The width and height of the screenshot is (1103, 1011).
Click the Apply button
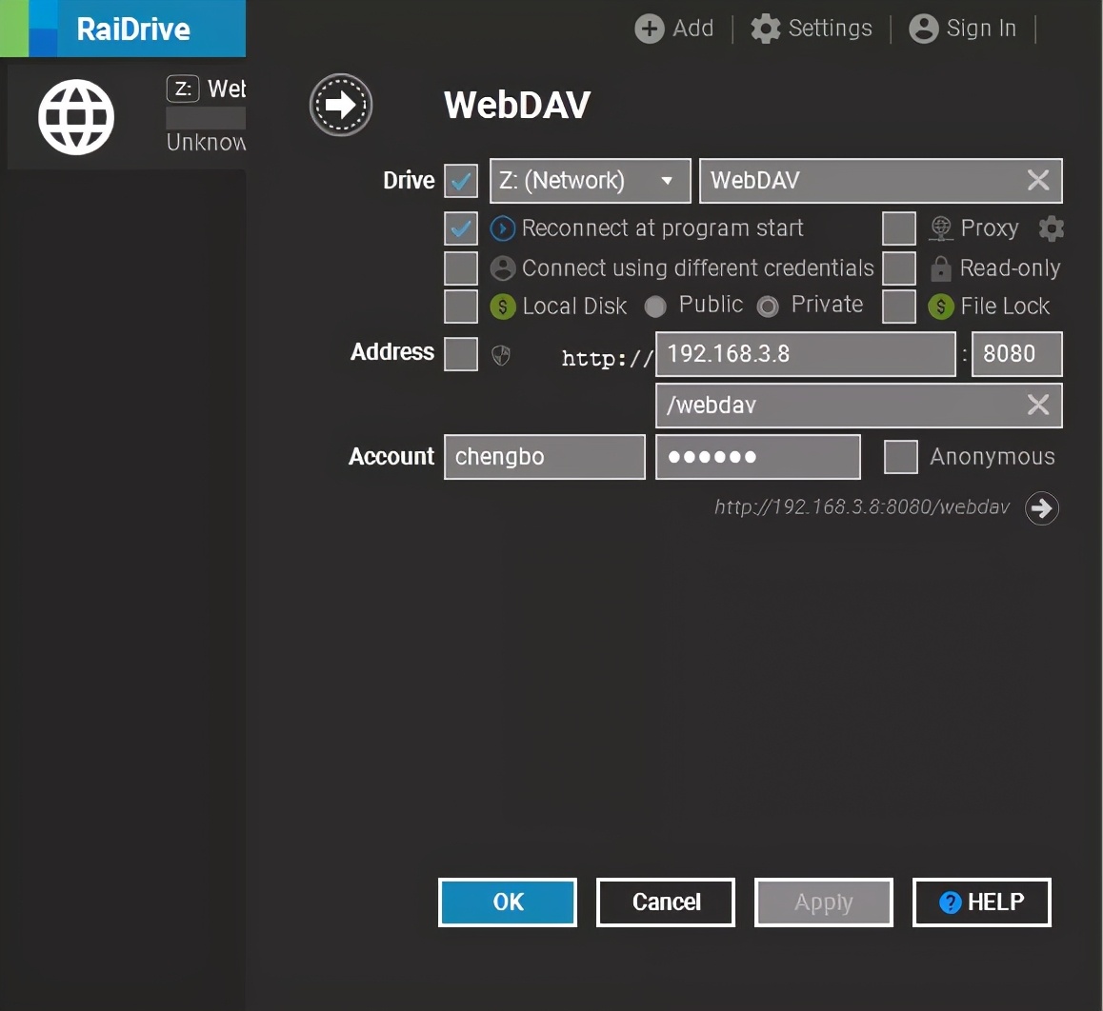point(824,902)
